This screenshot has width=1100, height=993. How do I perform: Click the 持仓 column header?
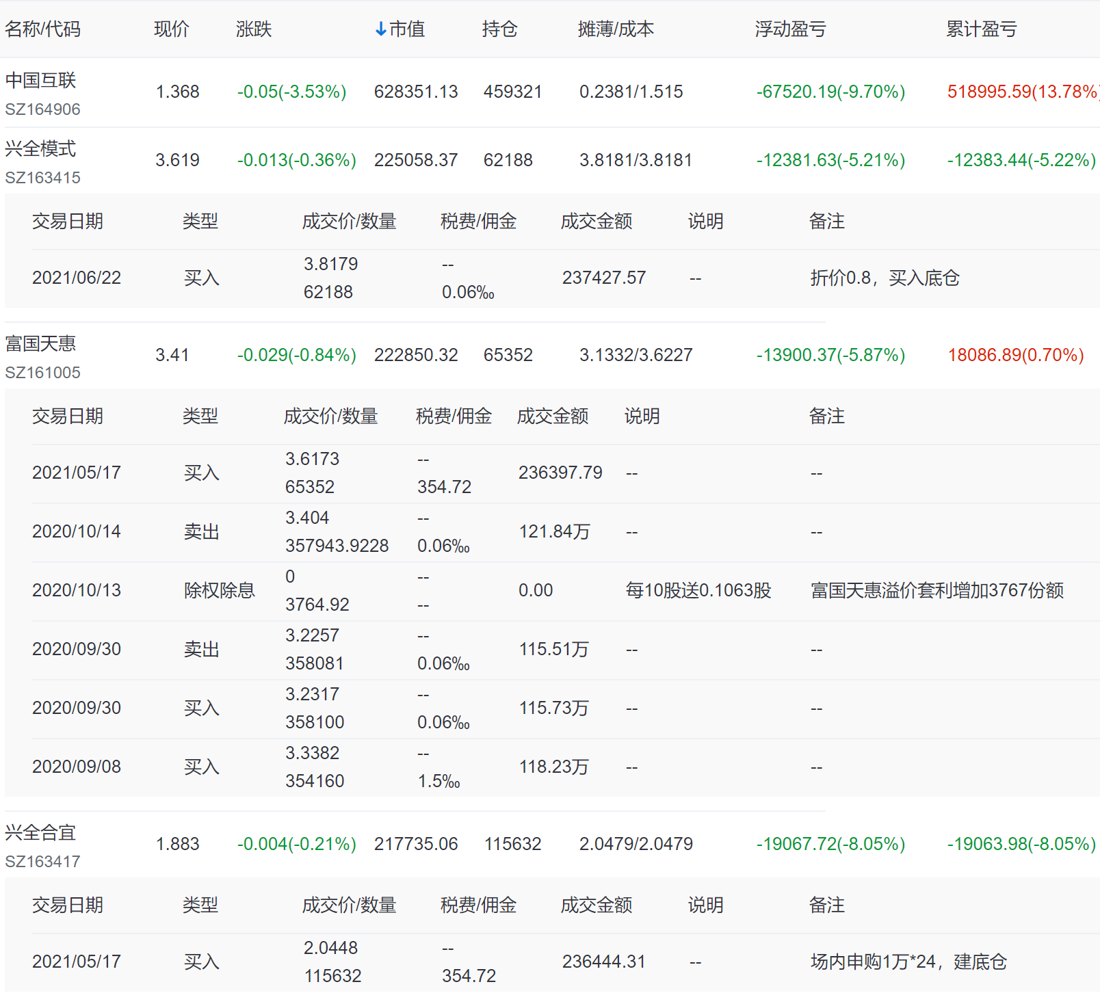coord(499,29)
